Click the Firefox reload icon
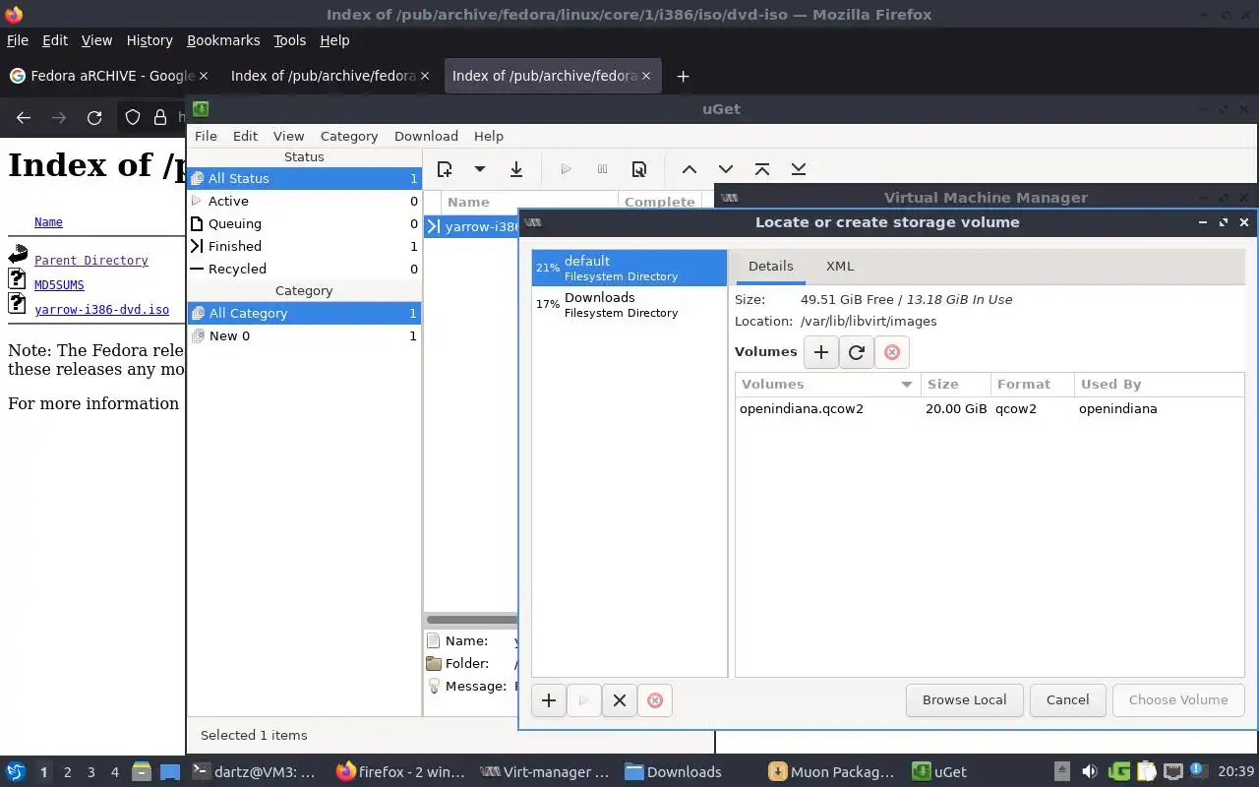1259x787 pixels. pos(94,118)
